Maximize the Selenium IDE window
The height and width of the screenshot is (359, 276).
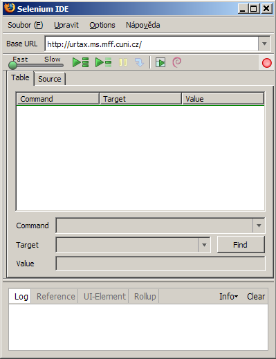(254, 9)
